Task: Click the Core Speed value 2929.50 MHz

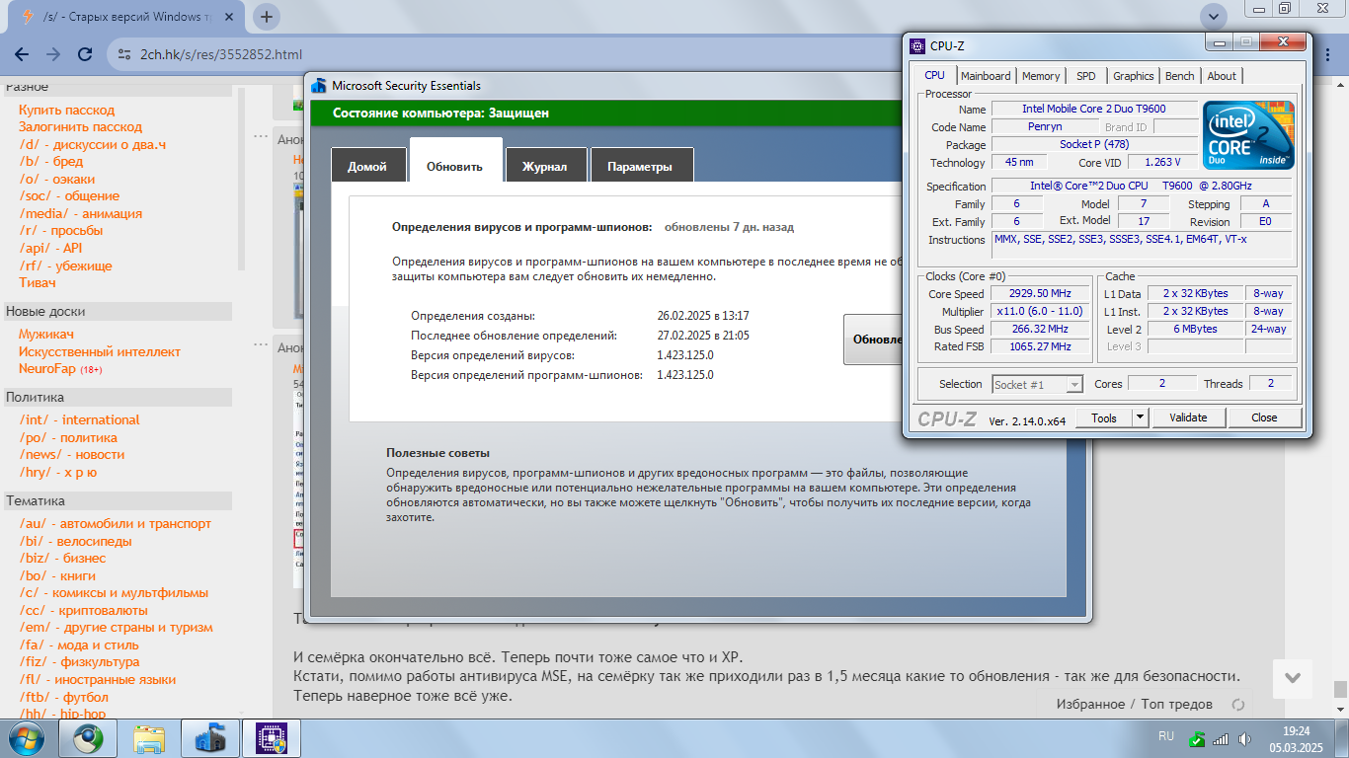Action: coord(1040,293)
